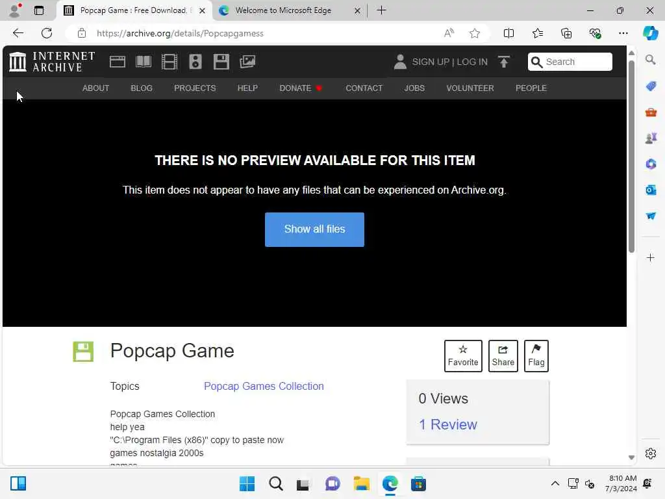Click the Search field in archive header
Image resolution: width=665 pixels, height=499 pixels.
tap(570, 62)
